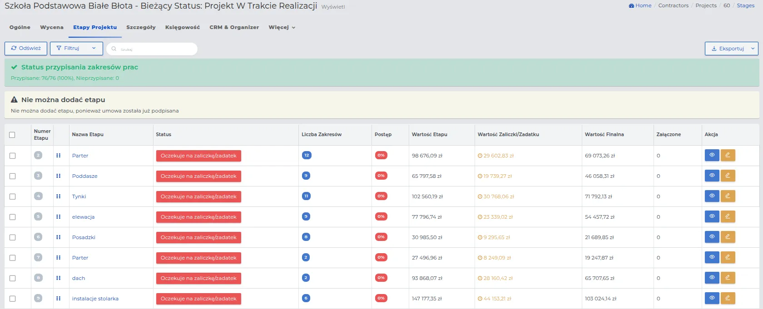
Task: Tick the select-all checkbox in table header
Action: click(12, 135)
